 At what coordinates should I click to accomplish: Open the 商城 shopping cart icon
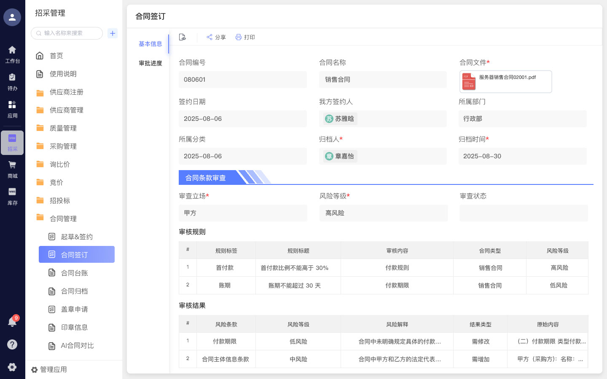tap(12, 169)
